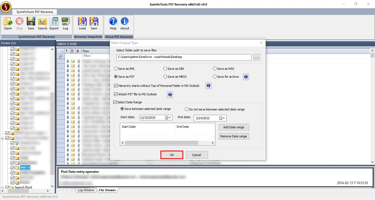
Task: Select Save as DBX option
Action: 174,69
